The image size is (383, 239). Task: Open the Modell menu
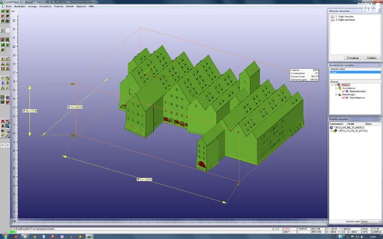tap(69, 7)
